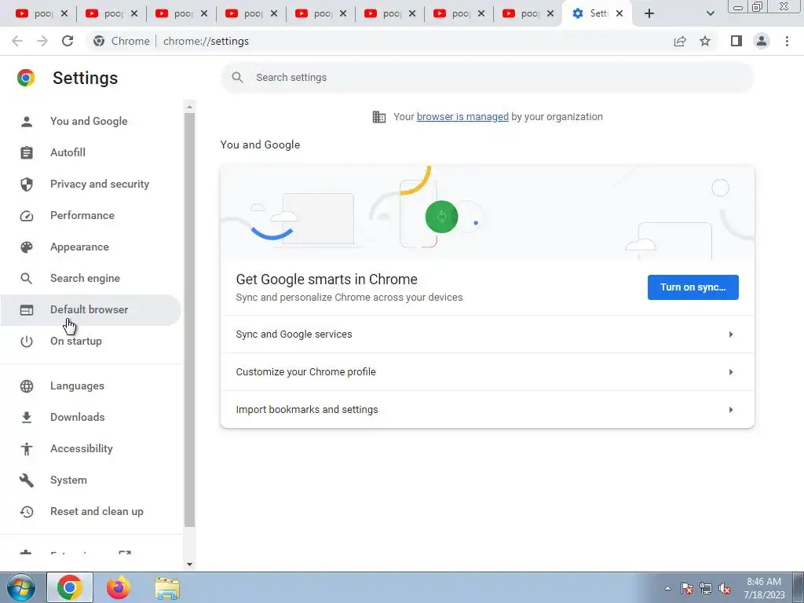Screen dimensions: 804x603
Task: Reload the settings page
Action: click(x=68, y=41)
